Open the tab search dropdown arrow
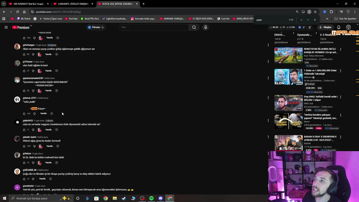This screenshot has height=202, width=359. coord(4,4)
